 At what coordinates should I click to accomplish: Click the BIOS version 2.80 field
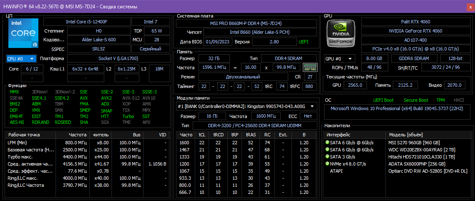[x=274, y=42]
